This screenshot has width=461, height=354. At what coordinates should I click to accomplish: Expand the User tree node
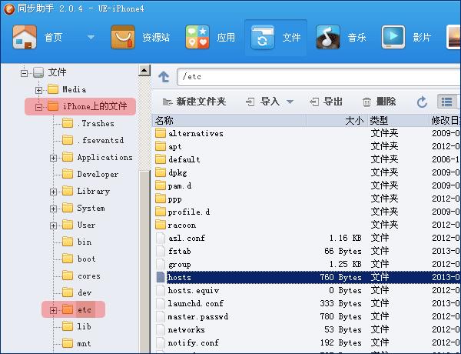(53, 226)
